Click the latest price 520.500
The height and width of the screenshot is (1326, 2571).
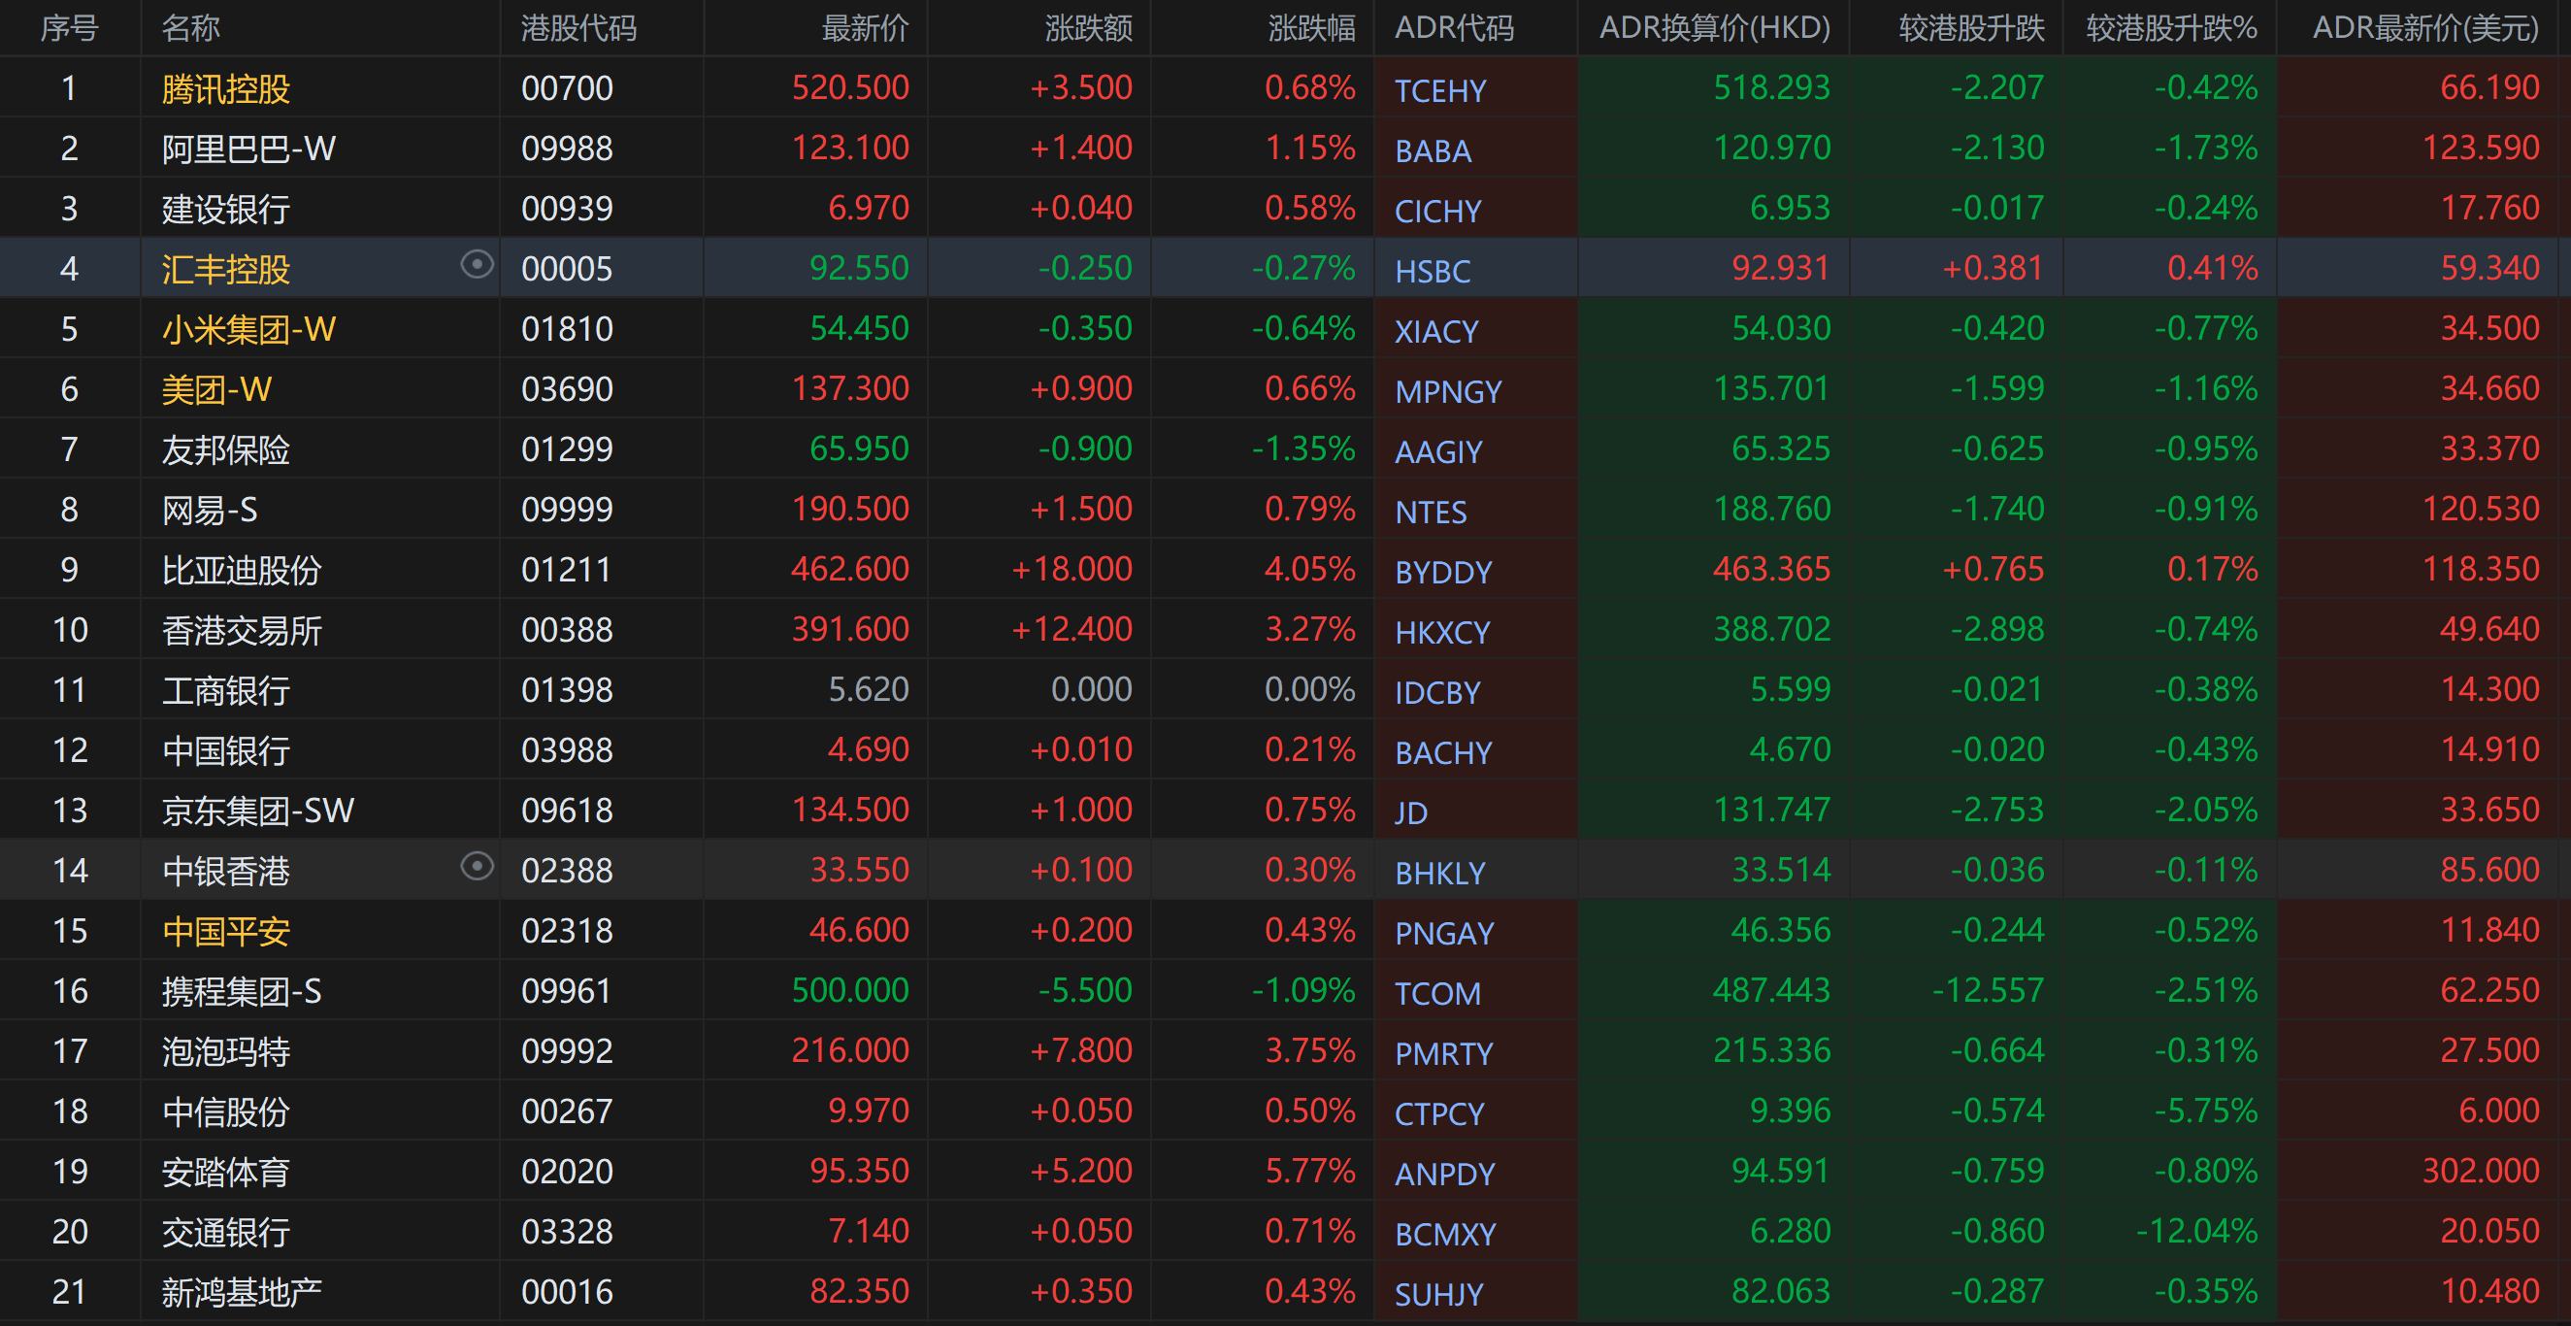pyautogui.click(x=850, y=88)
